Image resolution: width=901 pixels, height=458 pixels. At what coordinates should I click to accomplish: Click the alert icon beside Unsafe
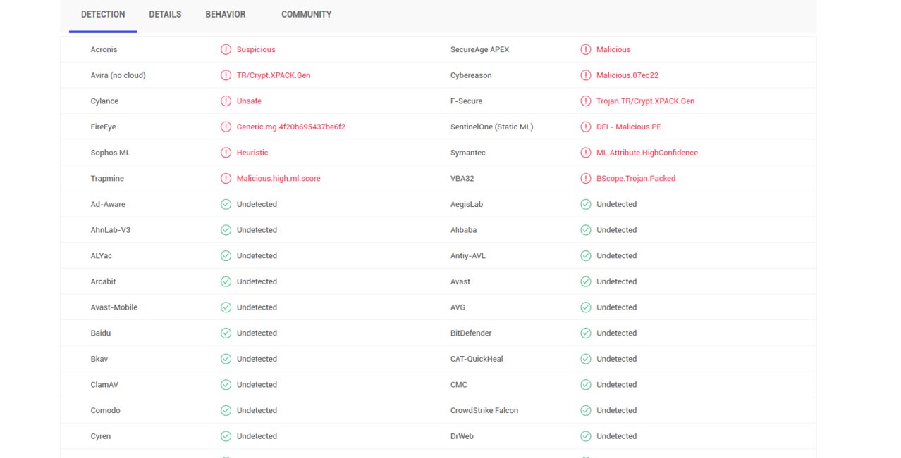tap(226, 101)
